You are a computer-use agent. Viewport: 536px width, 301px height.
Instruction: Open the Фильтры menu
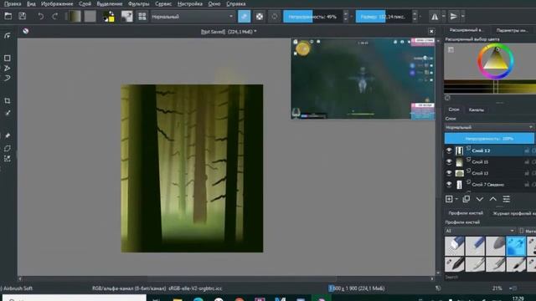point(139,3)
